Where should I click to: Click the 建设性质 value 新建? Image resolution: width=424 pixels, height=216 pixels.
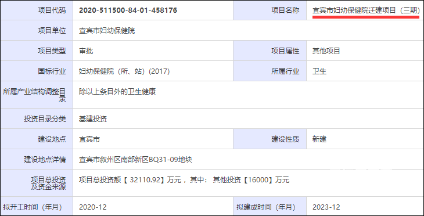click(319, 139)
